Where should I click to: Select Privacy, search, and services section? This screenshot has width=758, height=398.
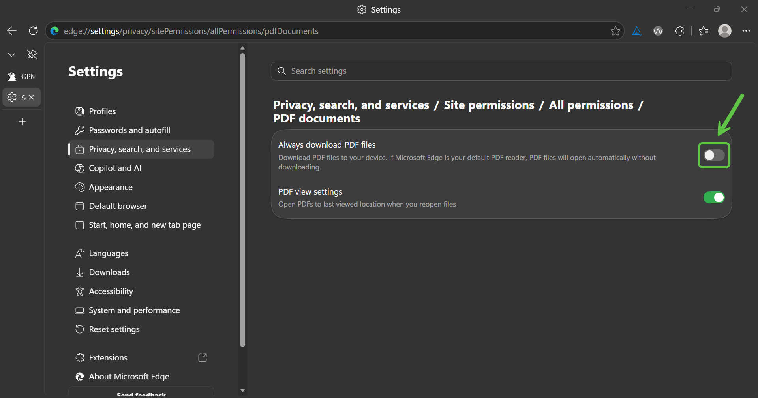[141, 149]
